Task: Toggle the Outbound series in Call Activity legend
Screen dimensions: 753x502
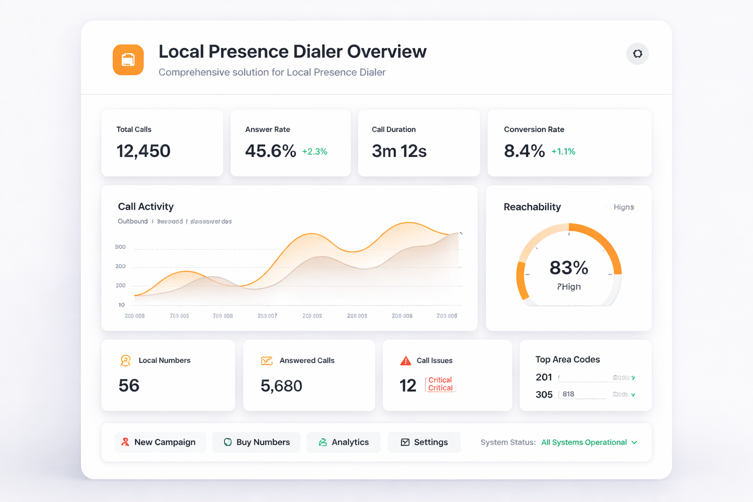Action: pos(132,222)
